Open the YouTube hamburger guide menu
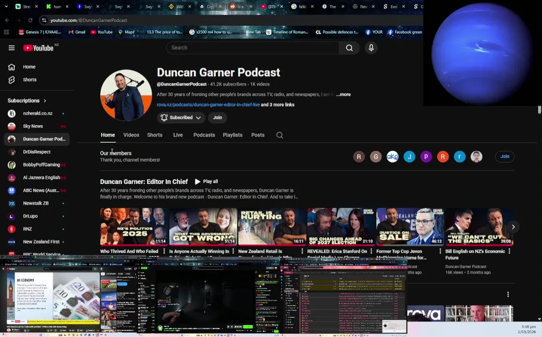This screenshot has width=542, height=337. point(11,48)
